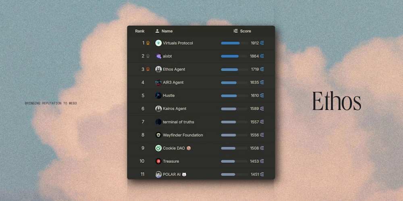Click the Ethos logo text
Viewport: 403px width, 201px height.
tap(337, 101)
